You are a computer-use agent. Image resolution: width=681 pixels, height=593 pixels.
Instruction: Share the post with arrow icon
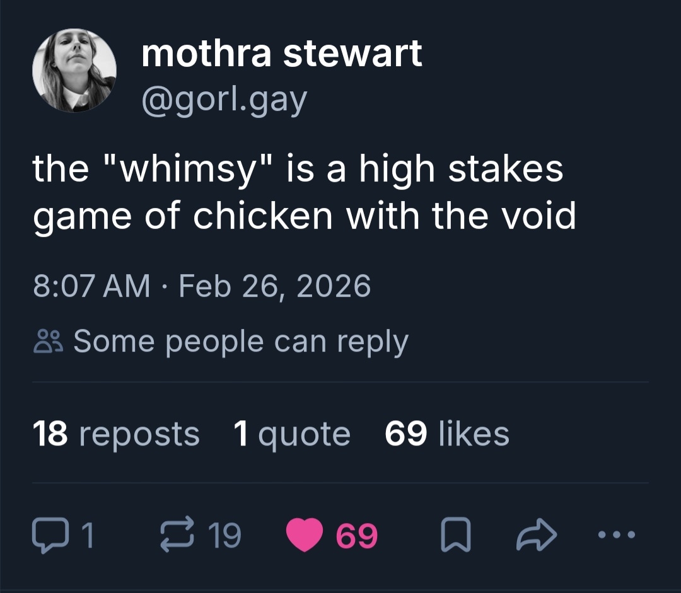pos(537,536)
